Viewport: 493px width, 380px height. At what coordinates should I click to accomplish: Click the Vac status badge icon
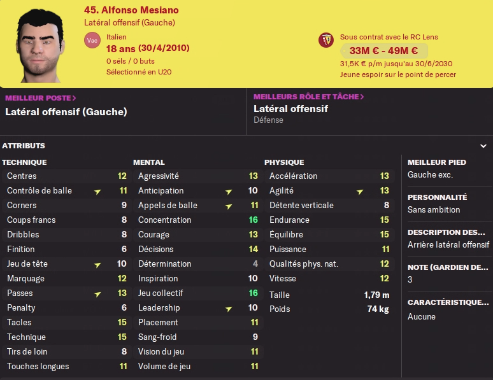coord(92,40)
